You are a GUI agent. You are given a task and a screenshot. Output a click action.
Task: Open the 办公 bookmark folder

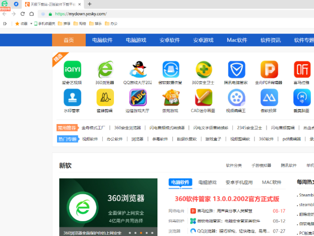coord(111,24)
